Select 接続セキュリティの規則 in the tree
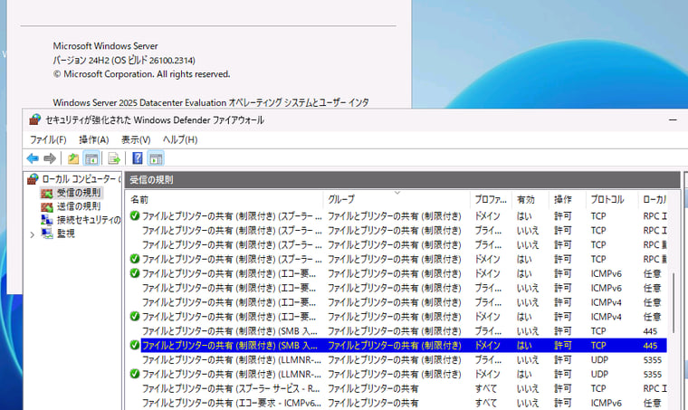Screen dimensions: 688x410 [89, 220]
